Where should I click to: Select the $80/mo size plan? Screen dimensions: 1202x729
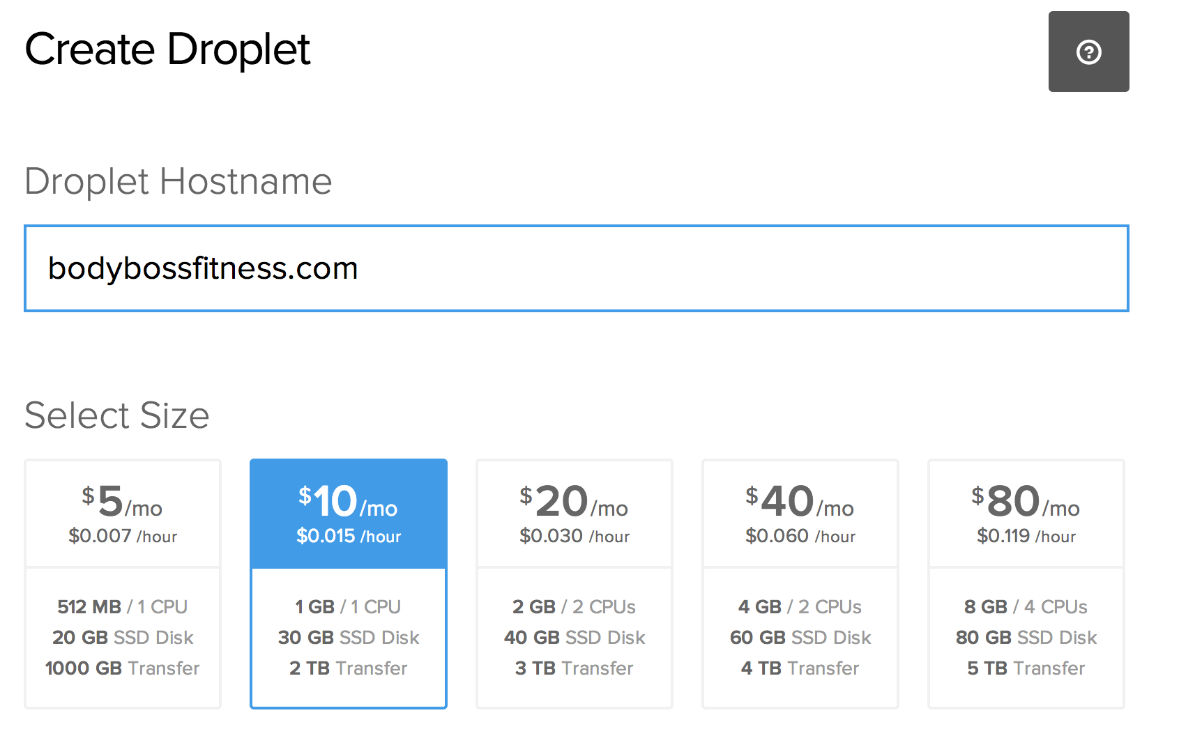(x=1026, y=584)
